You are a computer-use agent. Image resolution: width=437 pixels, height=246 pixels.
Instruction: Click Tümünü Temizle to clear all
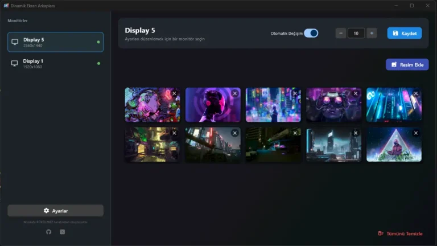(x=401, y=233)
